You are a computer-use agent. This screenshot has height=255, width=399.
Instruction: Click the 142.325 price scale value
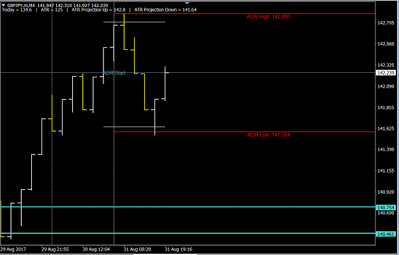(x=386, y=65)
